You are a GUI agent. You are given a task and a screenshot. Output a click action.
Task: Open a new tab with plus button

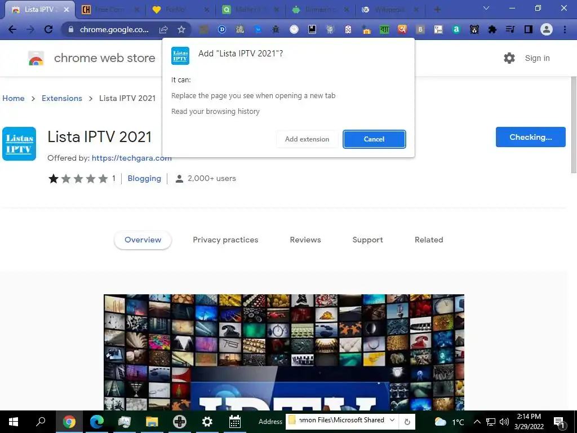point(437,10)
